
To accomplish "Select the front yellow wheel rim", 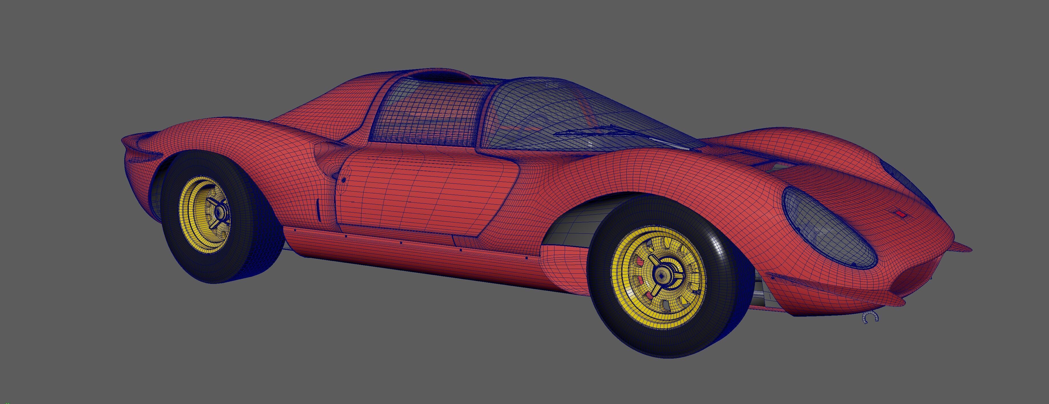I will (x=659, y=277).
